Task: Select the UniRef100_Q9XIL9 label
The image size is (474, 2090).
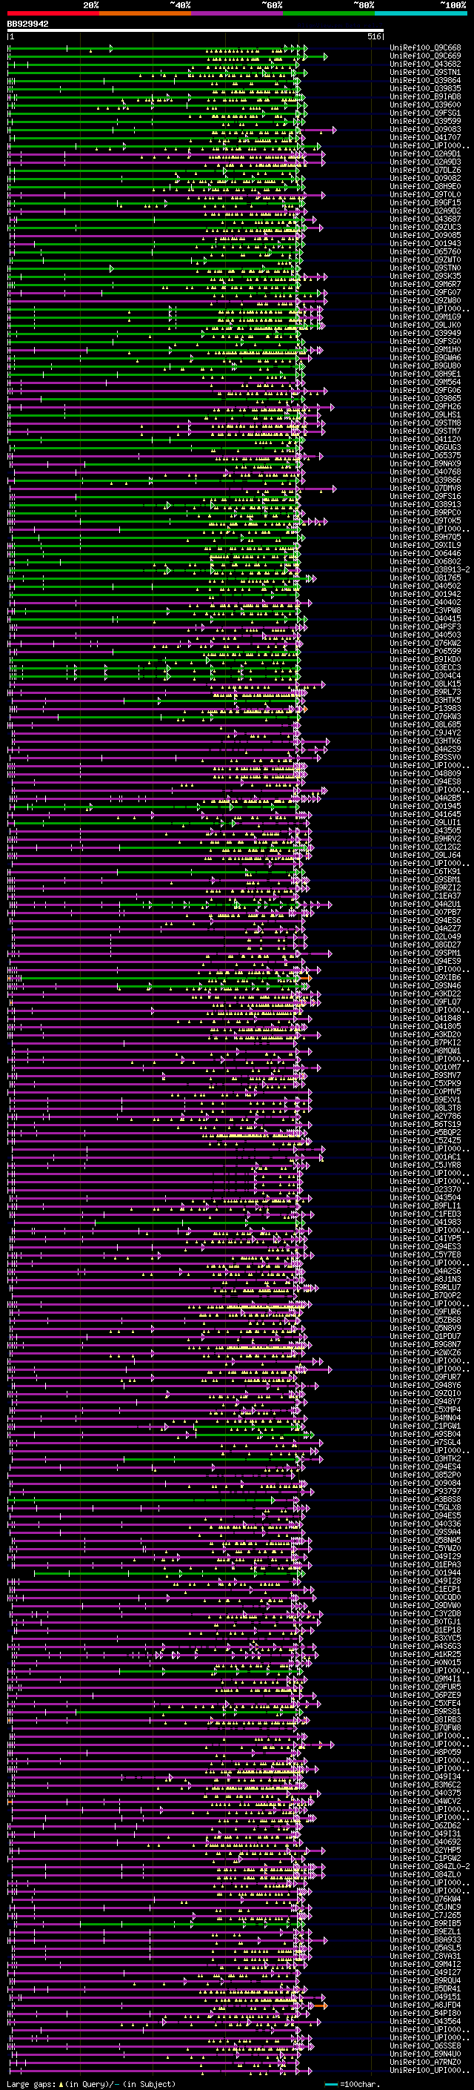Action: point(425,545)
